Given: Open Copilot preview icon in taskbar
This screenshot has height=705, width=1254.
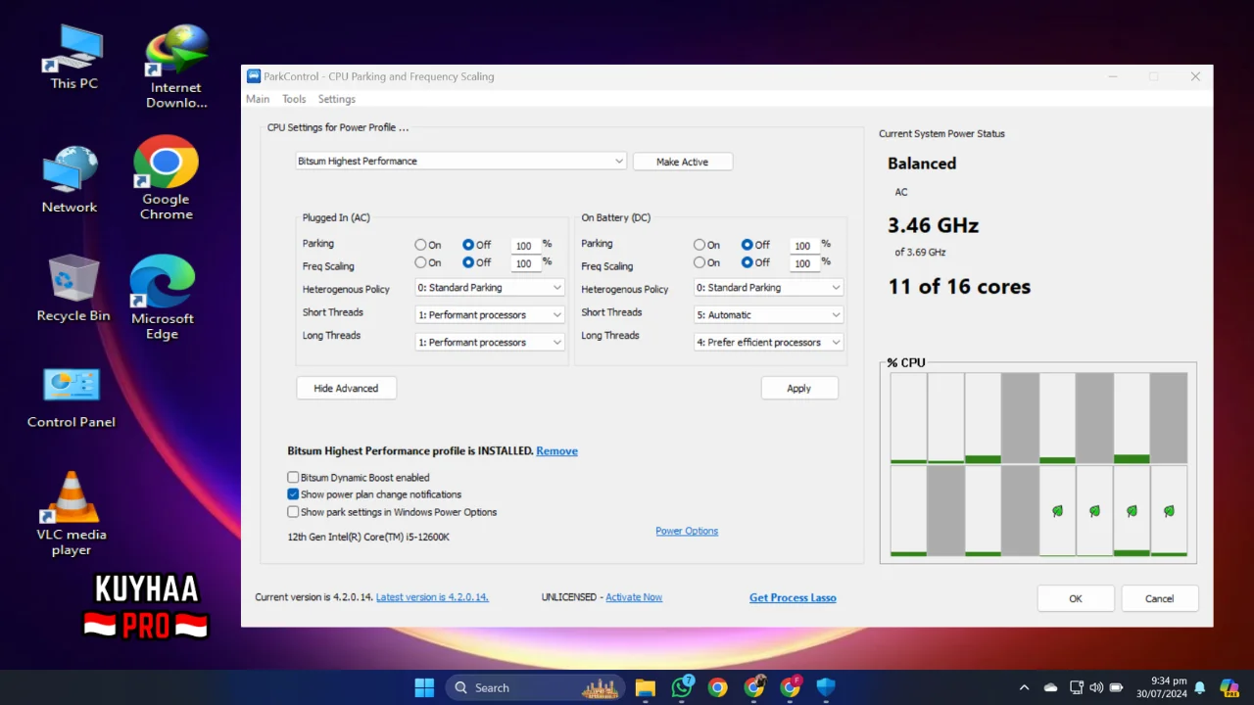Looking at the screenshot, I should (1229, 687).
